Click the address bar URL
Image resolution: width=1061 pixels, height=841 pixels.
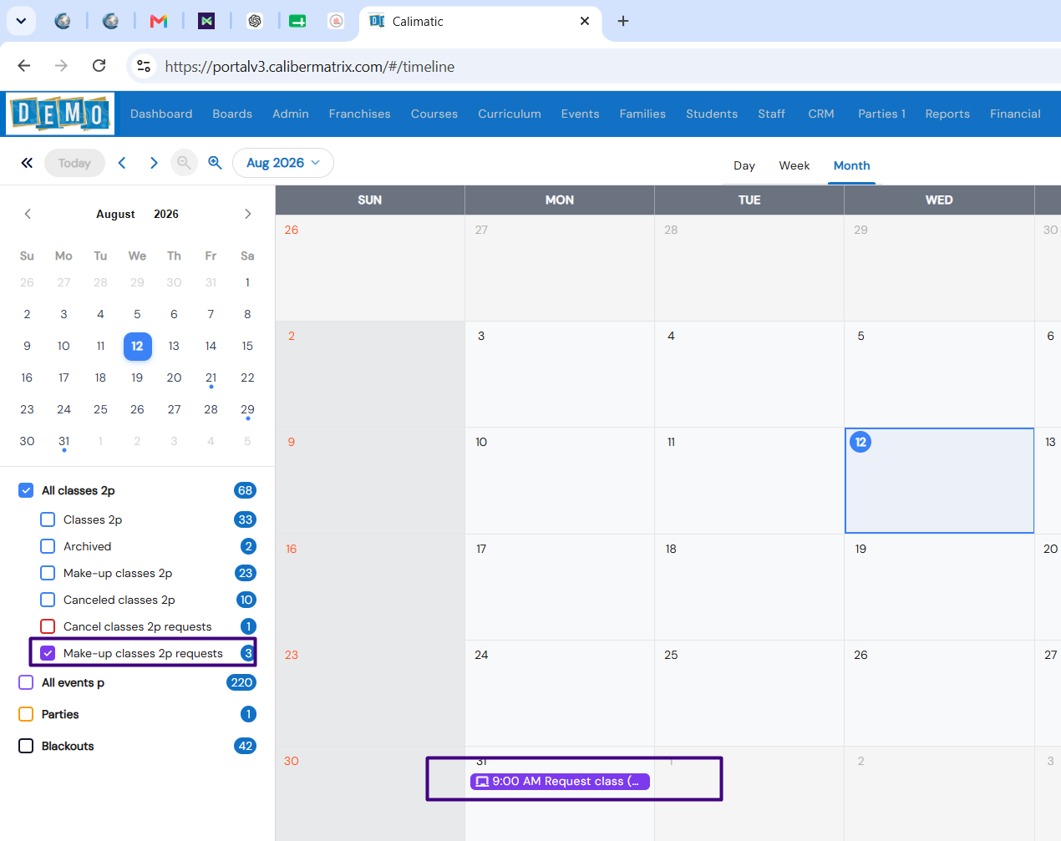point(310,66)
